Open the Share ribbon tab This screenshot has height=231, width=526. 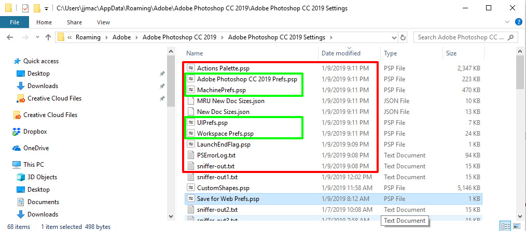74,22
